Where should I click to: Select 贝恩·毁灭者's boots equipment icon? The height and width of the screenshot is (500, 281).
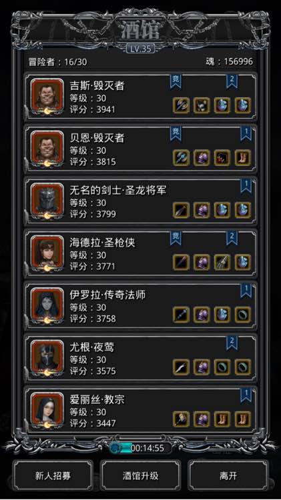pos(243,157)
